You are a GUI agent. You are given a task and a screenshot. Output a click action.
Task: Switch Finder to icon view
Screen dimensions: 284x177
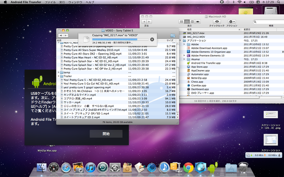(181, 22)
